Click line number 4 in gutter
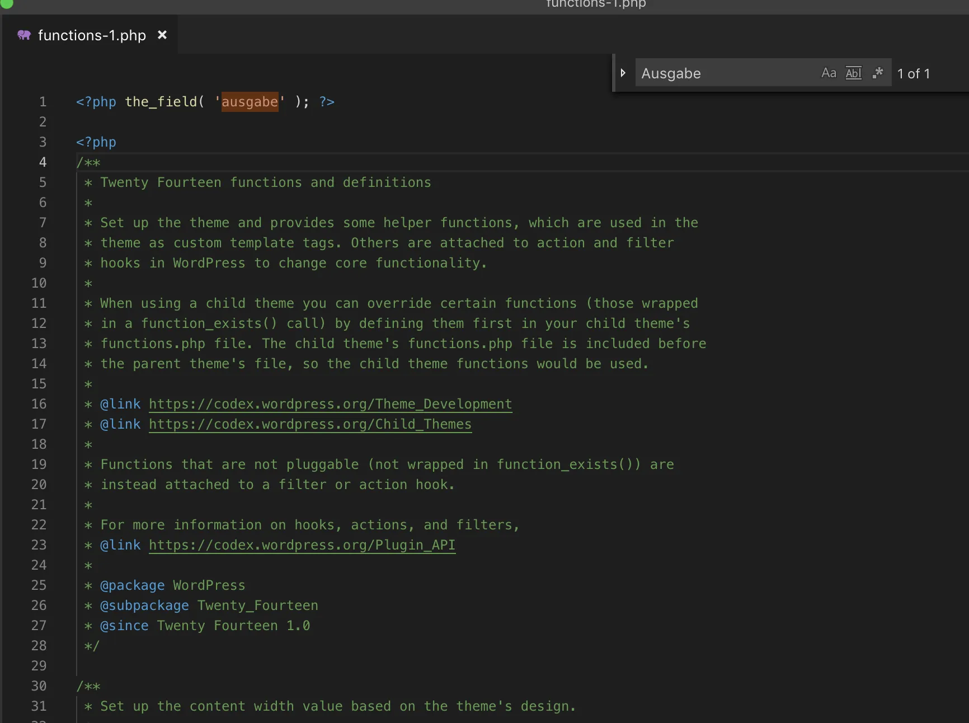The image size is (969, 723). pyautogui.click(x=43, y=162)
